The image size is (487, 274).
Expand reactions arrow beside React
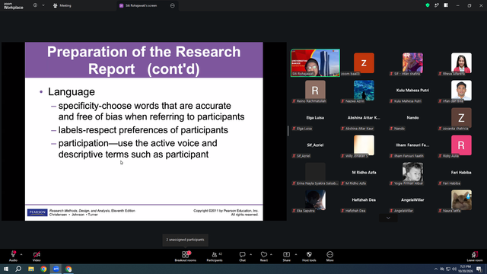point(271,254)
